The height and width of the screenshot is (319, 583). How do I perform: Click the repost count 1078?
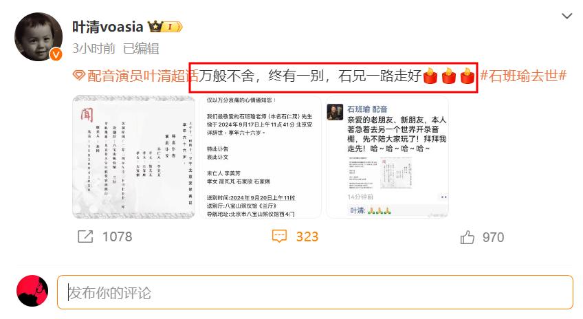(x=117, y=236)
